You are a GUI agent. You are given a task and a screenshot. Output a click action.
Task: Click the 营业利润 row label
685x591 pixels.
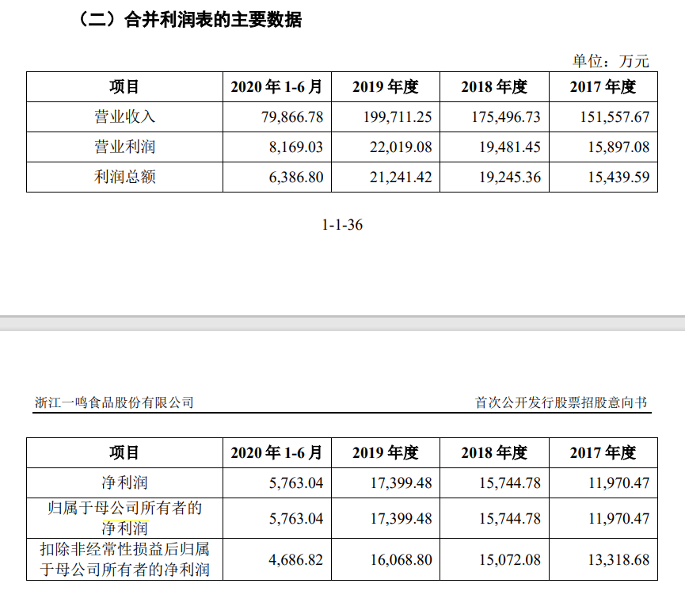point(123,147)
